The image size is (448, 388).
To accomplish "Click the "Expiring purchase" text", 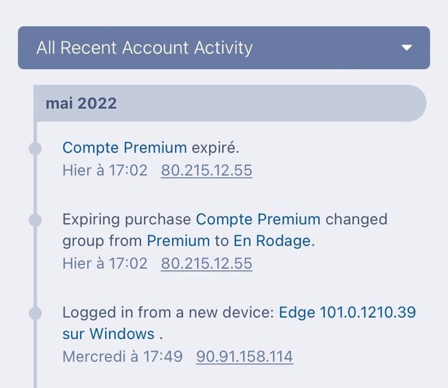I will pyautogui.click(x=127, y=219).
